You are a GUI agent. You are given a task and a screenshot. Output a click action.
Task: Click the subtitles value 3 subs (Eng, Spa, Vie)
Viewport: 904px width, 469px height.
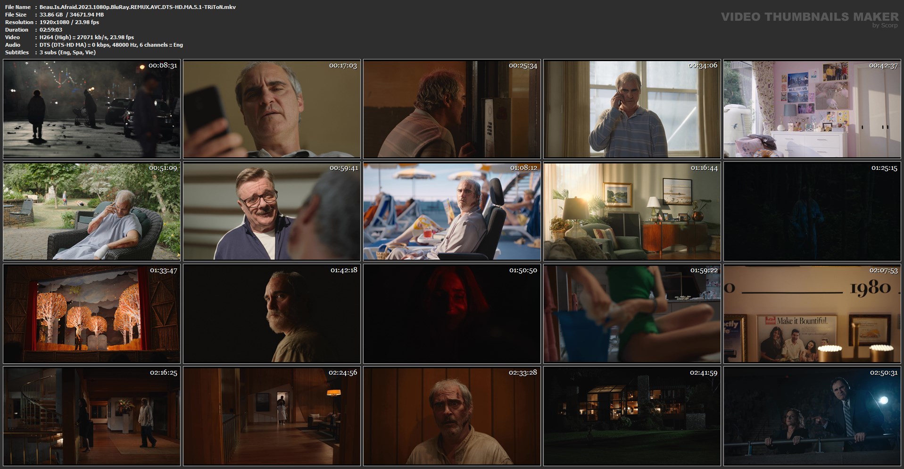click(67, 52)
